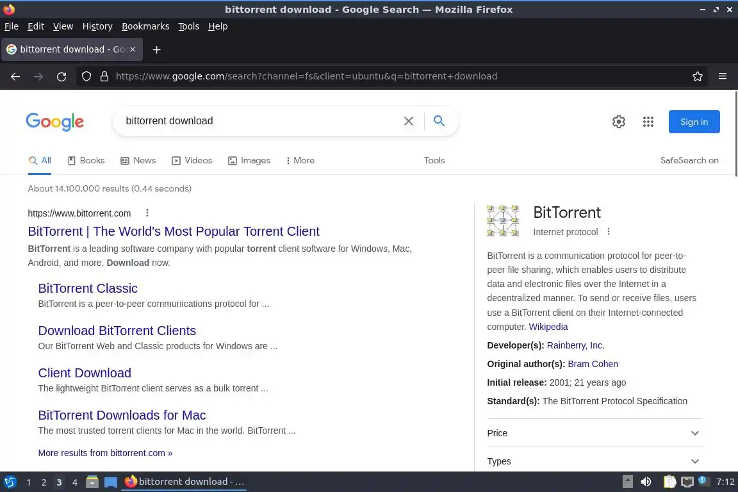The image size is (738, 492).
Task: Click the update notification tray icon
Action: click(703, 480)
